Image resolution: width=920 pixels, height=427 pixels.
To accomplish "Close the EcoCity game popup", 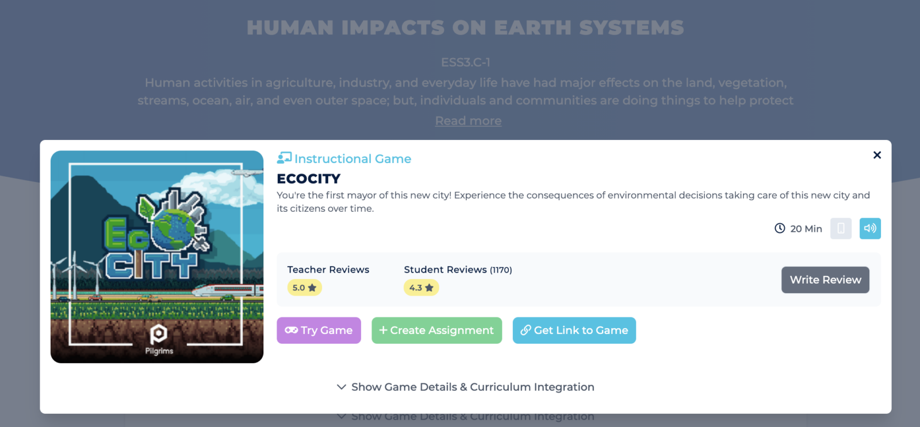I will click(877, 155).
